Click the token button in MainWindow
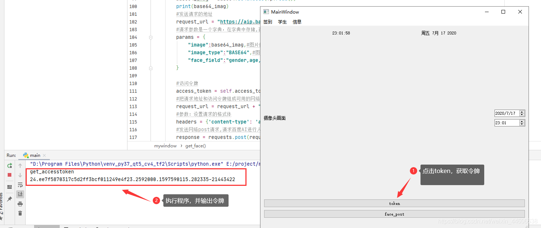This screenshot has height=228, width=541. (x=394, y=203)
